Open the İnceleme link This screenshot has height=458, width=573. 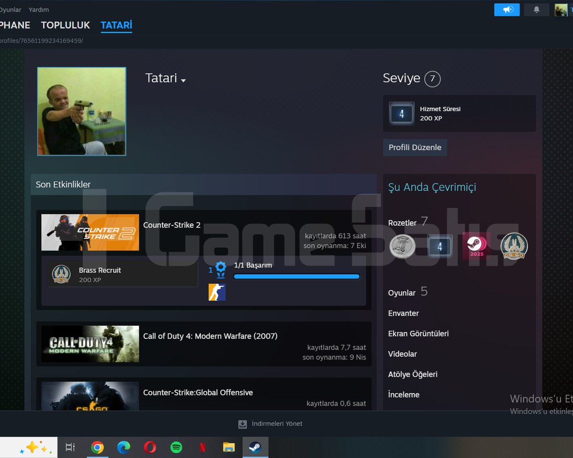pos(404,395)
